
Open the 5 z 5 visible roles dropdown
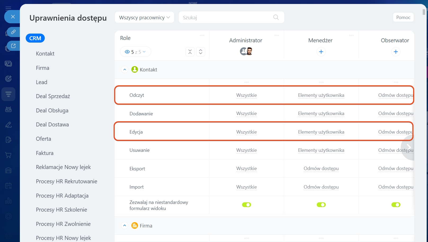tap(136, 52)
